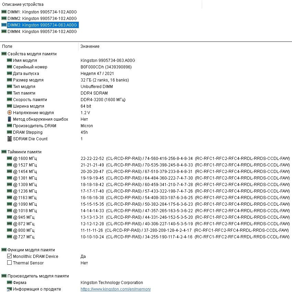The height and width of the screenshot is (294, 292).
Task: Select the 'Неделя 47 / 2021' value
Action: click(97, 74)
